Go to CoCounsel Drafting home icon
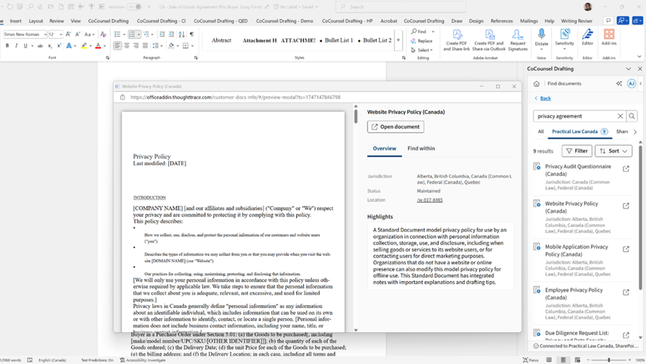This screenshot has height=364, width=646. [x=536, y=84]
